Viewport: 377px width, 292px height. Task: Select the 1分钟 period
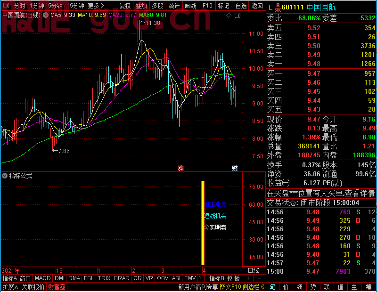click(x=37, y=6)
